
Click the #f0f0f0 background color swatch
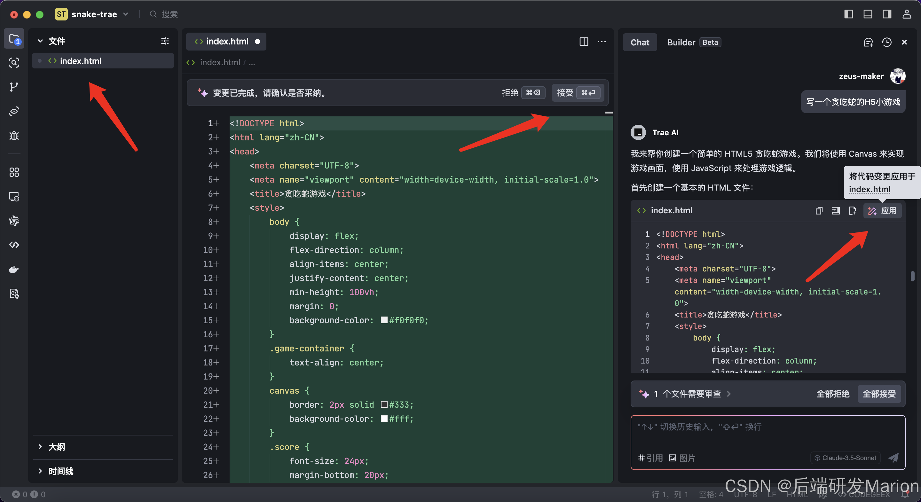click(384, 320)
